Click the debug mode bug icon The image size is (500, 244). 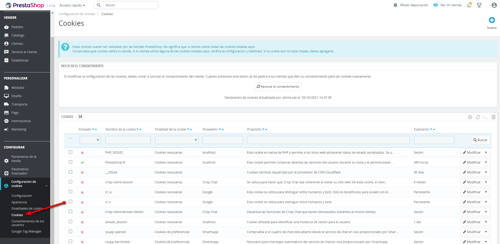pyautogui.click(x=395, y=5)
